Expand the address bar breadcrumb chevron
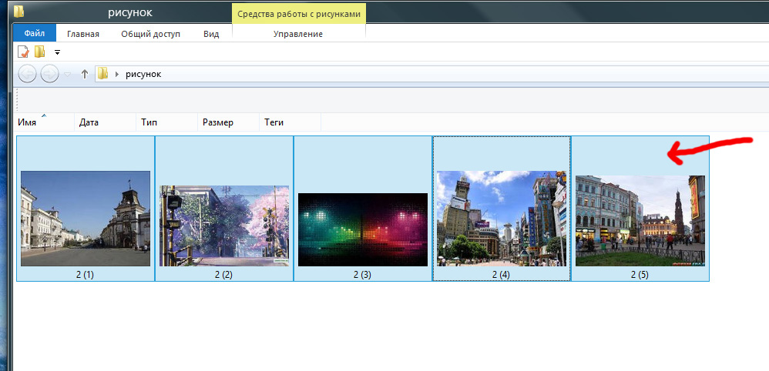769x371 pixels. [x=116, y=75]
